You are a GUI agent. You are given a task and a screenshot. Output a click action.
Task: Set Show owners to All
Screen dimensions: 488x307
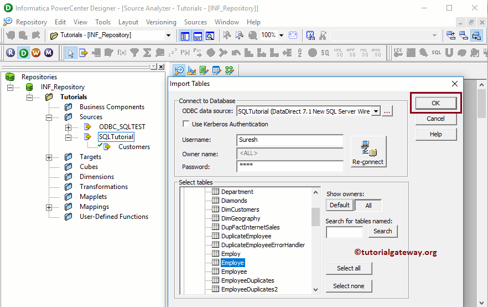pyautogui.click(x=368, y=206)
